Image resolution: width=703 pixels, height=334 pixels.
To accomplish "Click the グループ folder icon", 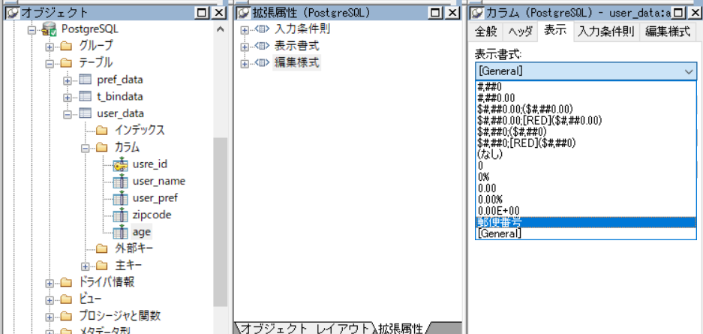I will [66, 46].
